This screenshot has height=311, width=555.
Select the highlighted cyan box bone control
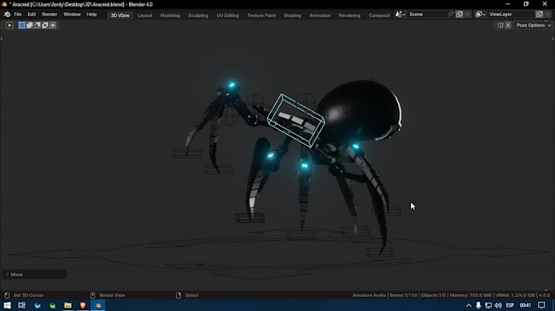point(296,120)
